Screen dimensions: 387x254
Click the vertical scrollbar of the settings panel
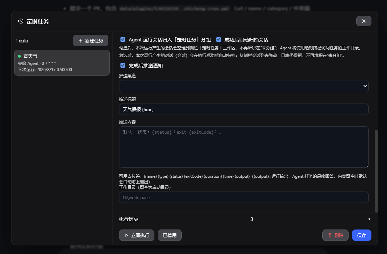point(376,171)
